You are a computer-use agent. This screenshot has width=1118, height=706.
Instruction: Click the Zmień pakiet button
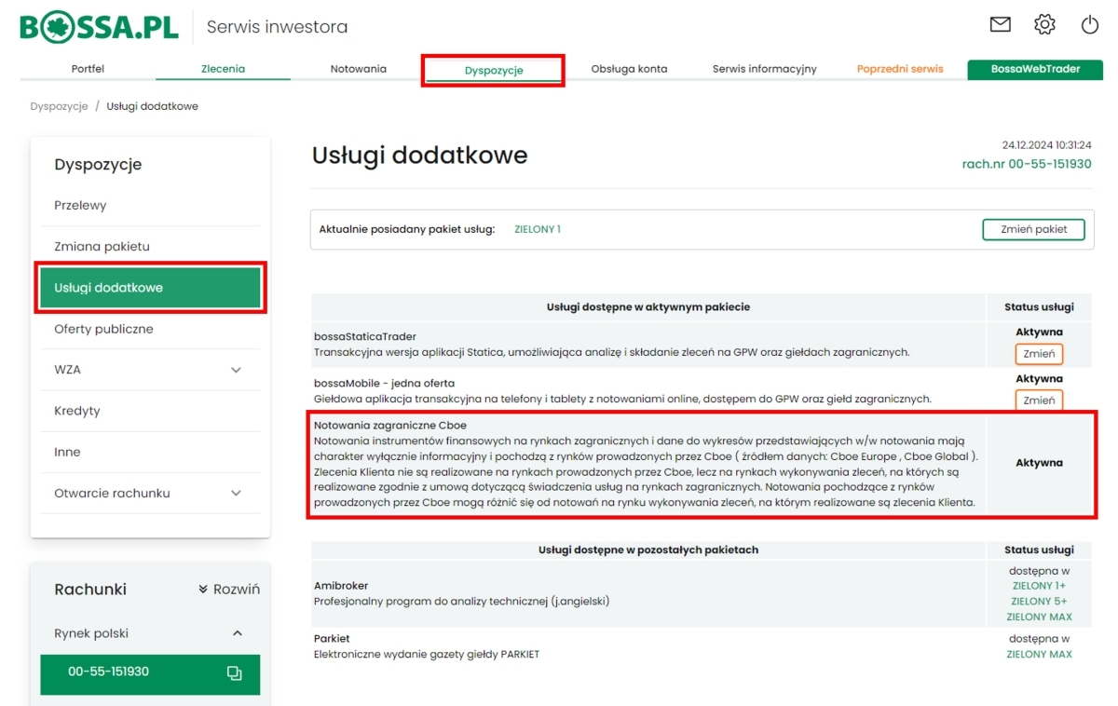pyautogui.click(x=1033, y=229)
